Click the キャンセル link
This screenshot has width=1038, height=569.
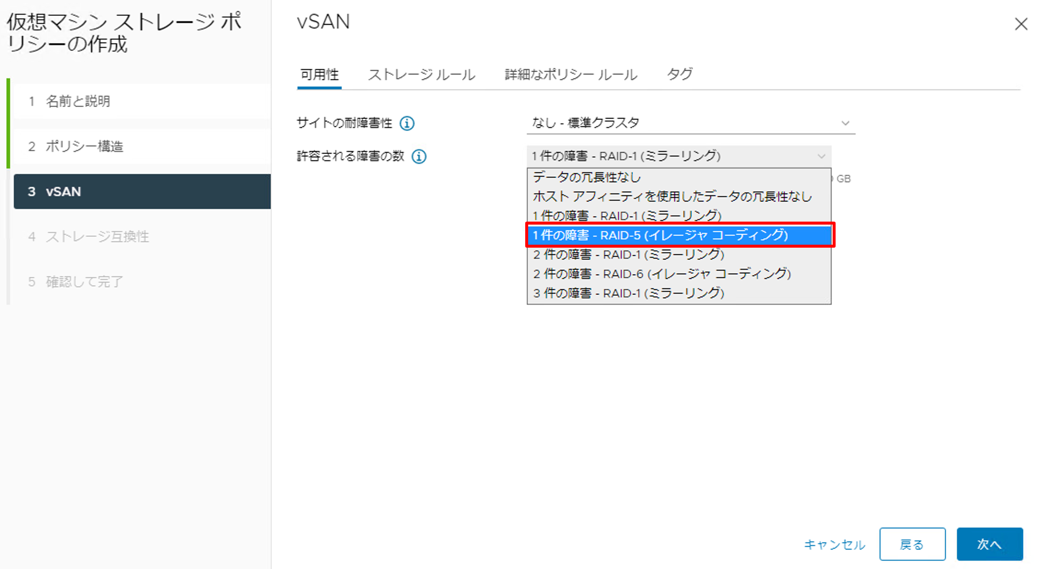point(834,545)
